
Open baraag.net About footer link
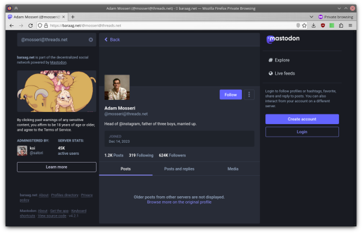43,195
